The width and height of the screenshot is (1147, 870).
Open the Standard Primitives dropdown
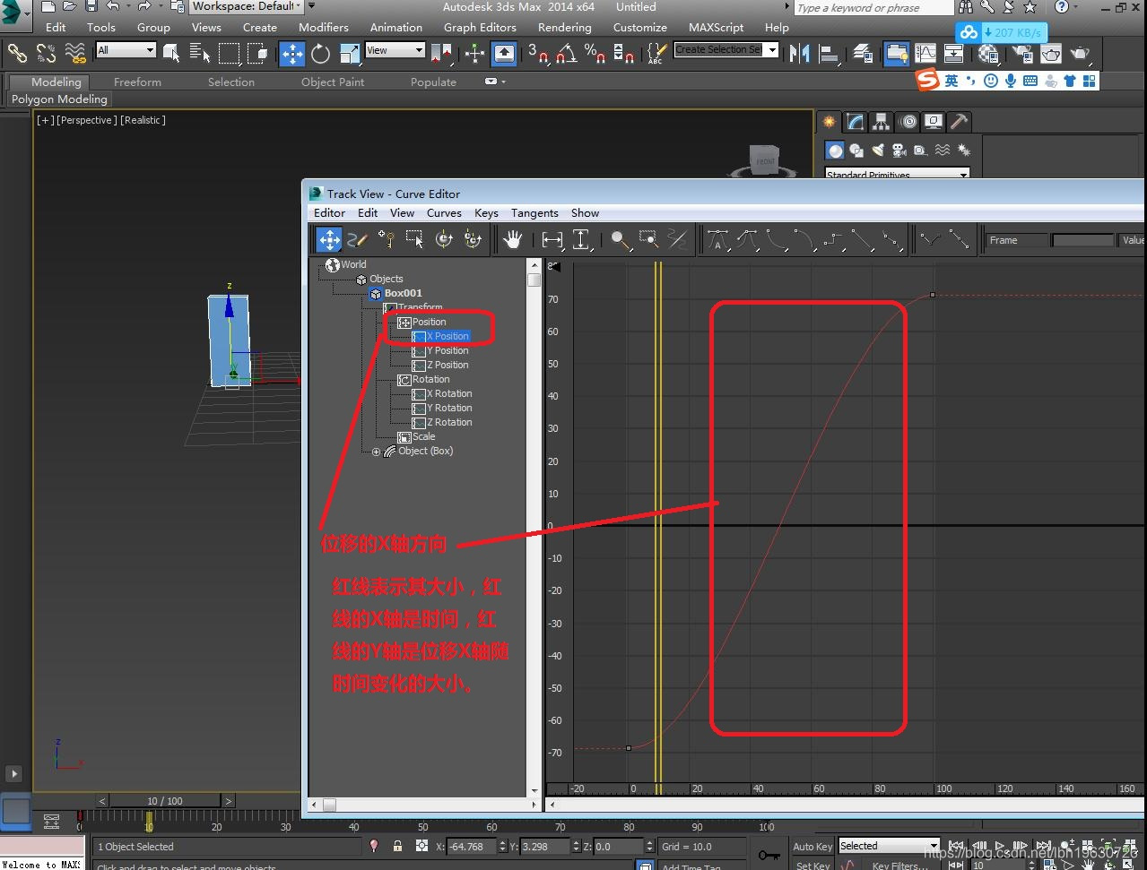point(897,174)
